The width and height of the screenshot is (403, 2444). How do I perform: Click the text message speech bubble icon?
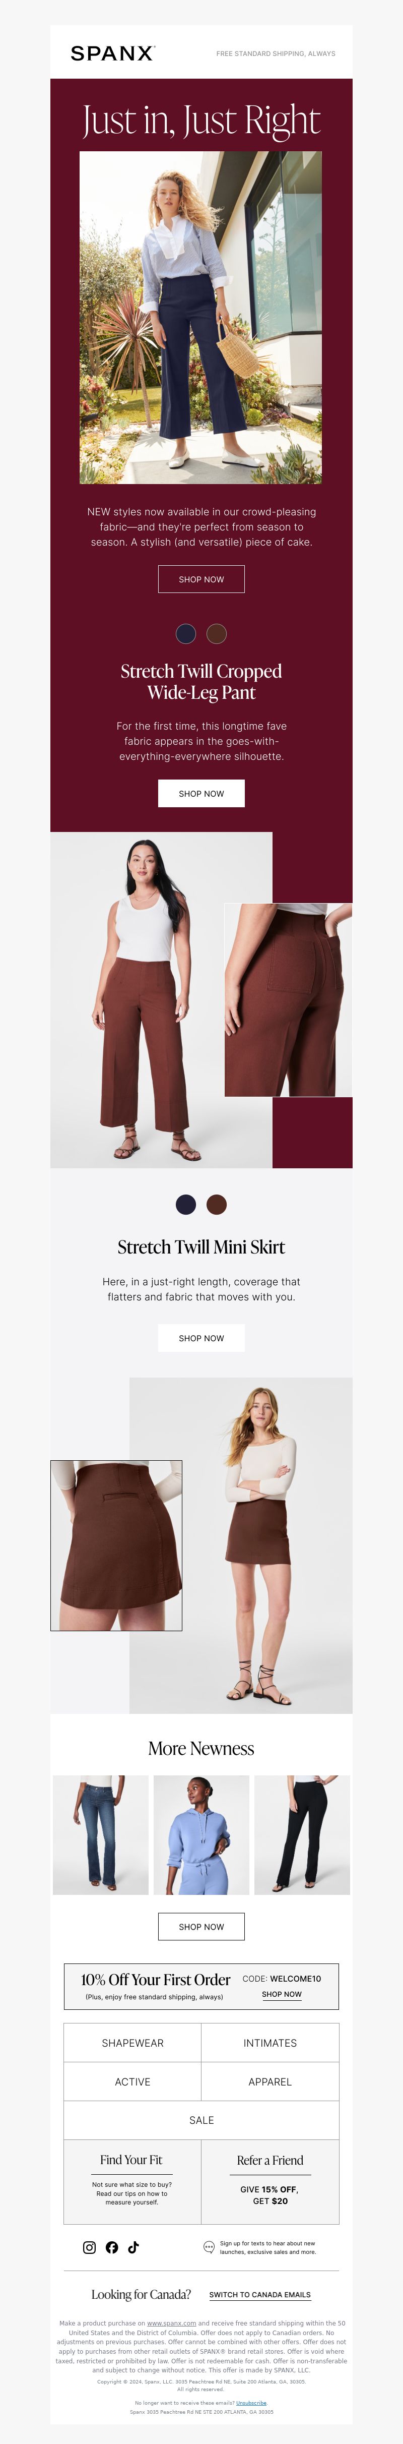click(209, 2247)
